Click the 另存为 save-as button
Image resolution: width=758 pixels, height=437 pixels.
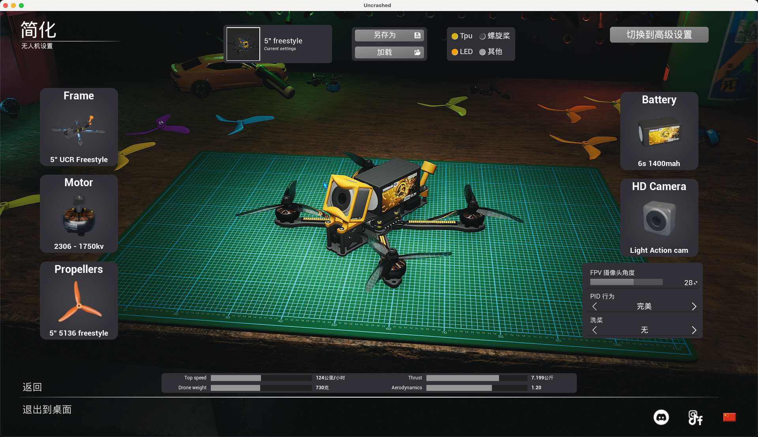(389, 35)
